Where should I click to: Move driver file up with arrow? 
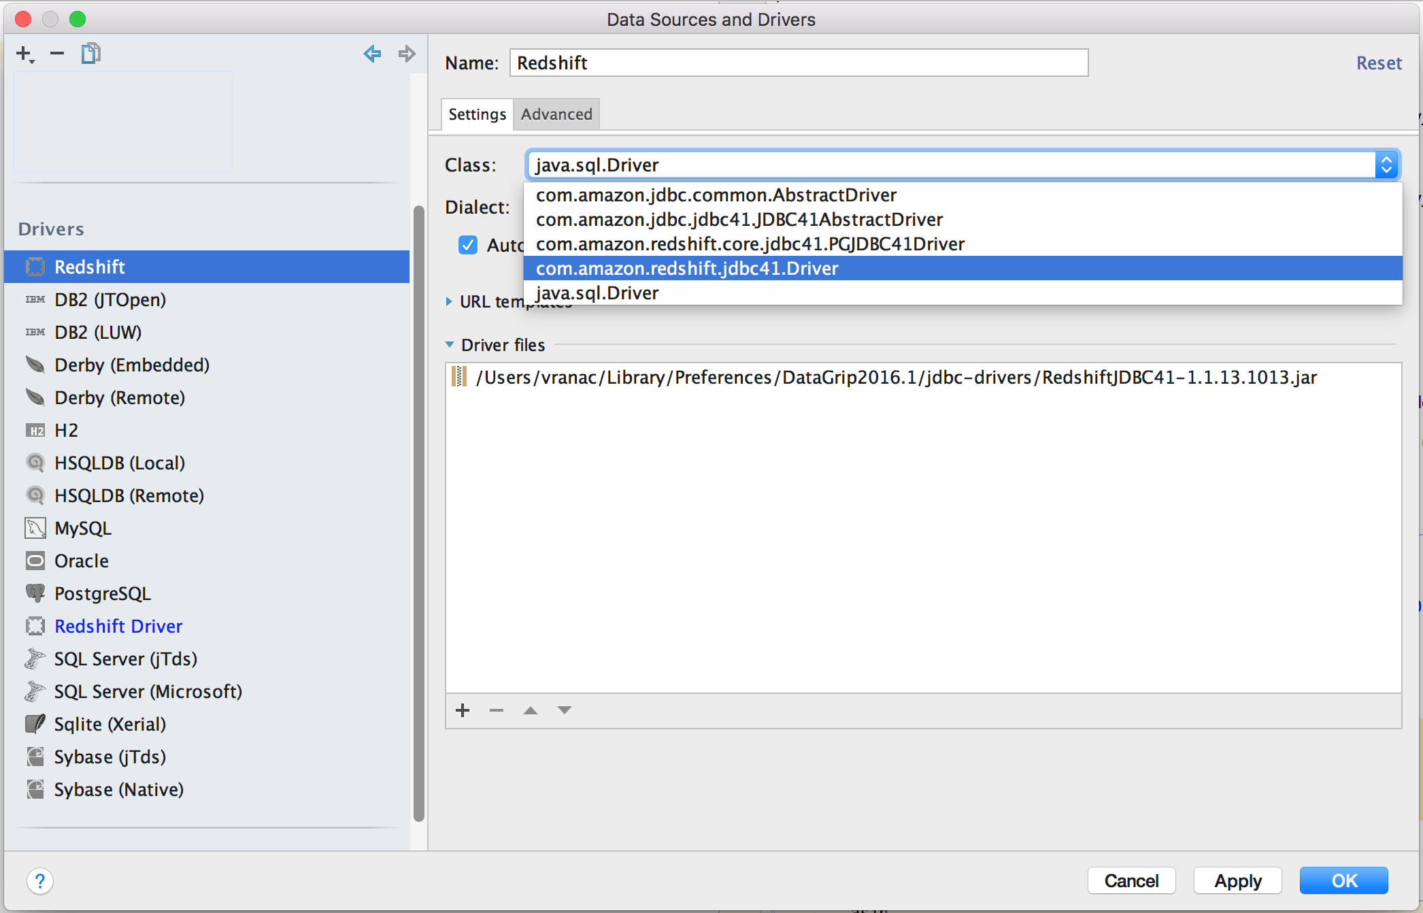531,710
